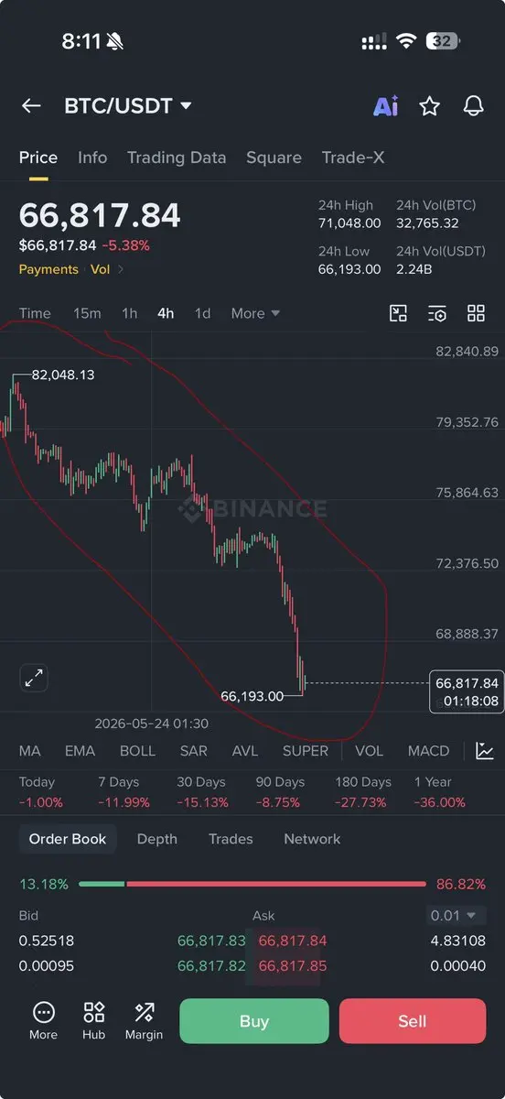This screenshot has width=505, height=1099.
Task: Tap ask price 66,817.85
Action: coord(293,966)
